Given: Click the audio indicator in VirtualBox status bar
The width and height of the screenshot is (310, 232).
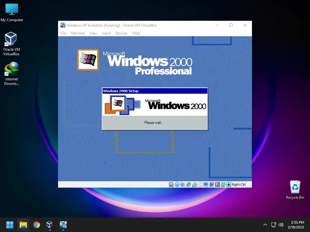Looking at the screenshot, I should coord(183,185).
